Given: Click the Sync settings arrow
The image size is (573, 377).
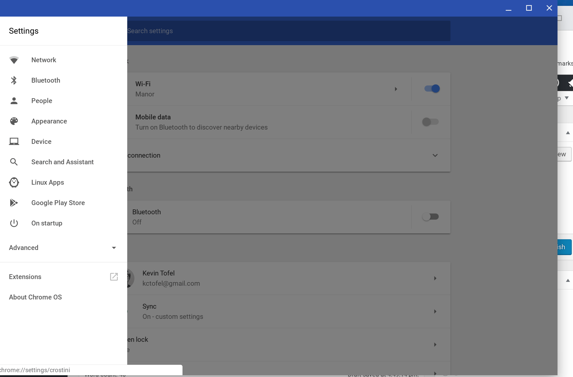Looking at the screenshot, I should point(435,311).
